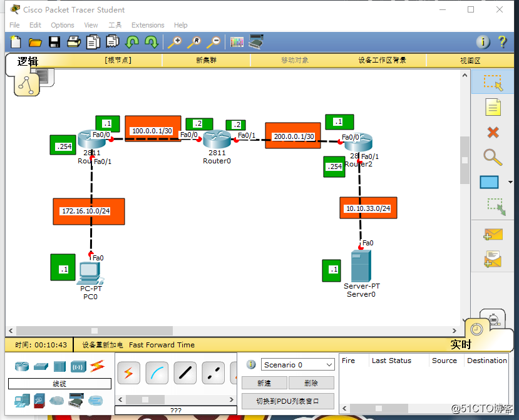The image size is (519, 420).
Task: Open the View menu
Action: pos(91,25)
